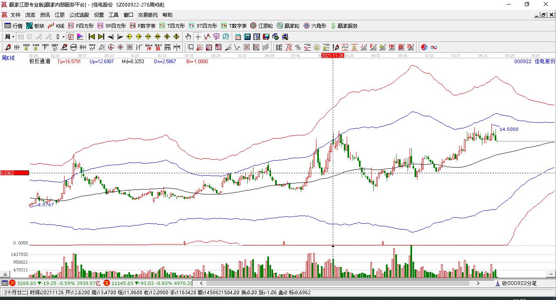Open the 公式选股 menu
This screenshot has width=556, height=300.
coord(79,15)
